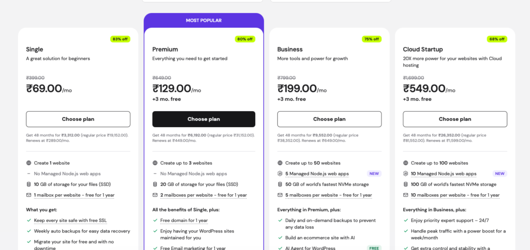The height and width of the screenshot is (250, 530).
Task: Click storage icon beside 10 GB storage
Action: [x=28, y=184]
